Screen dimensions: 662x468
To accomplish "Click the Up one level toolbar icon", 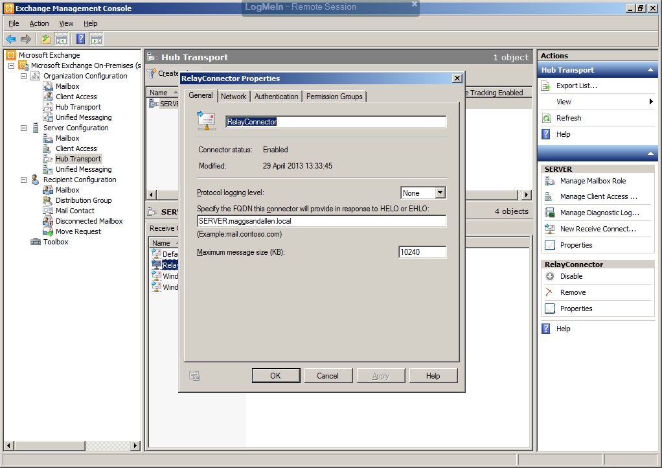I will (45, 40).
